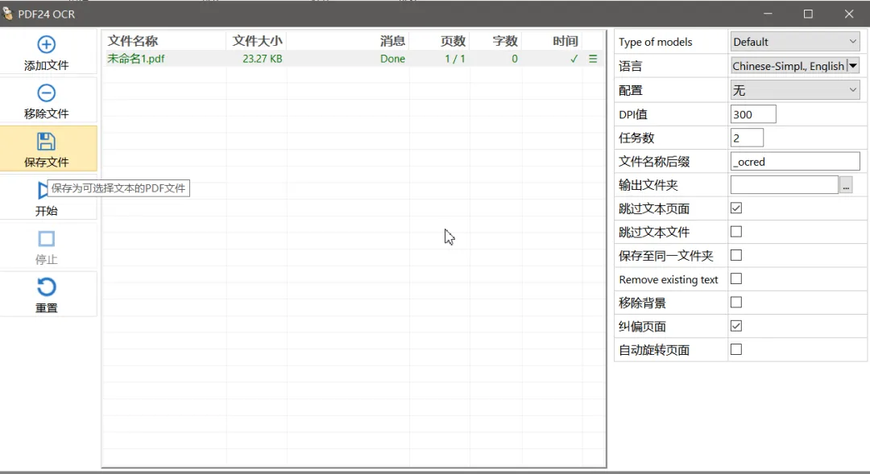Open the 配置 profile dropdown
Viewport: 870px width, 474px height.
795,90
